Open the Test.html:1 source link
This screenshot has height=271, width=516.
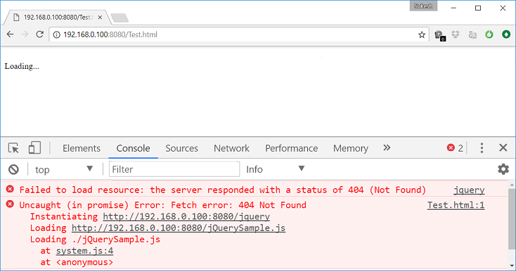click(x=456, y=205)
